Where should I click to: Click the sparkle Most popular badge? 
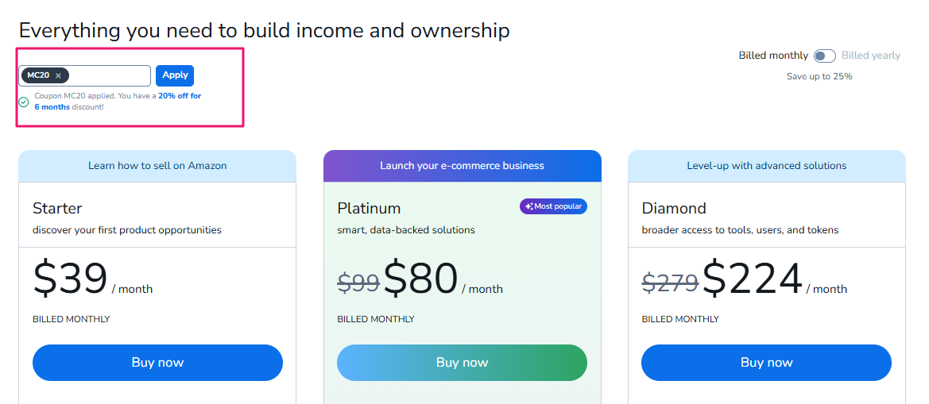click(553, 206)
